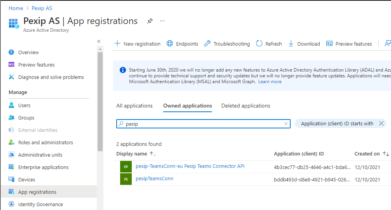The width and height of the screenshot is (391, 210).
Task: Click the green PE application icon
Action: click(126, 179)
